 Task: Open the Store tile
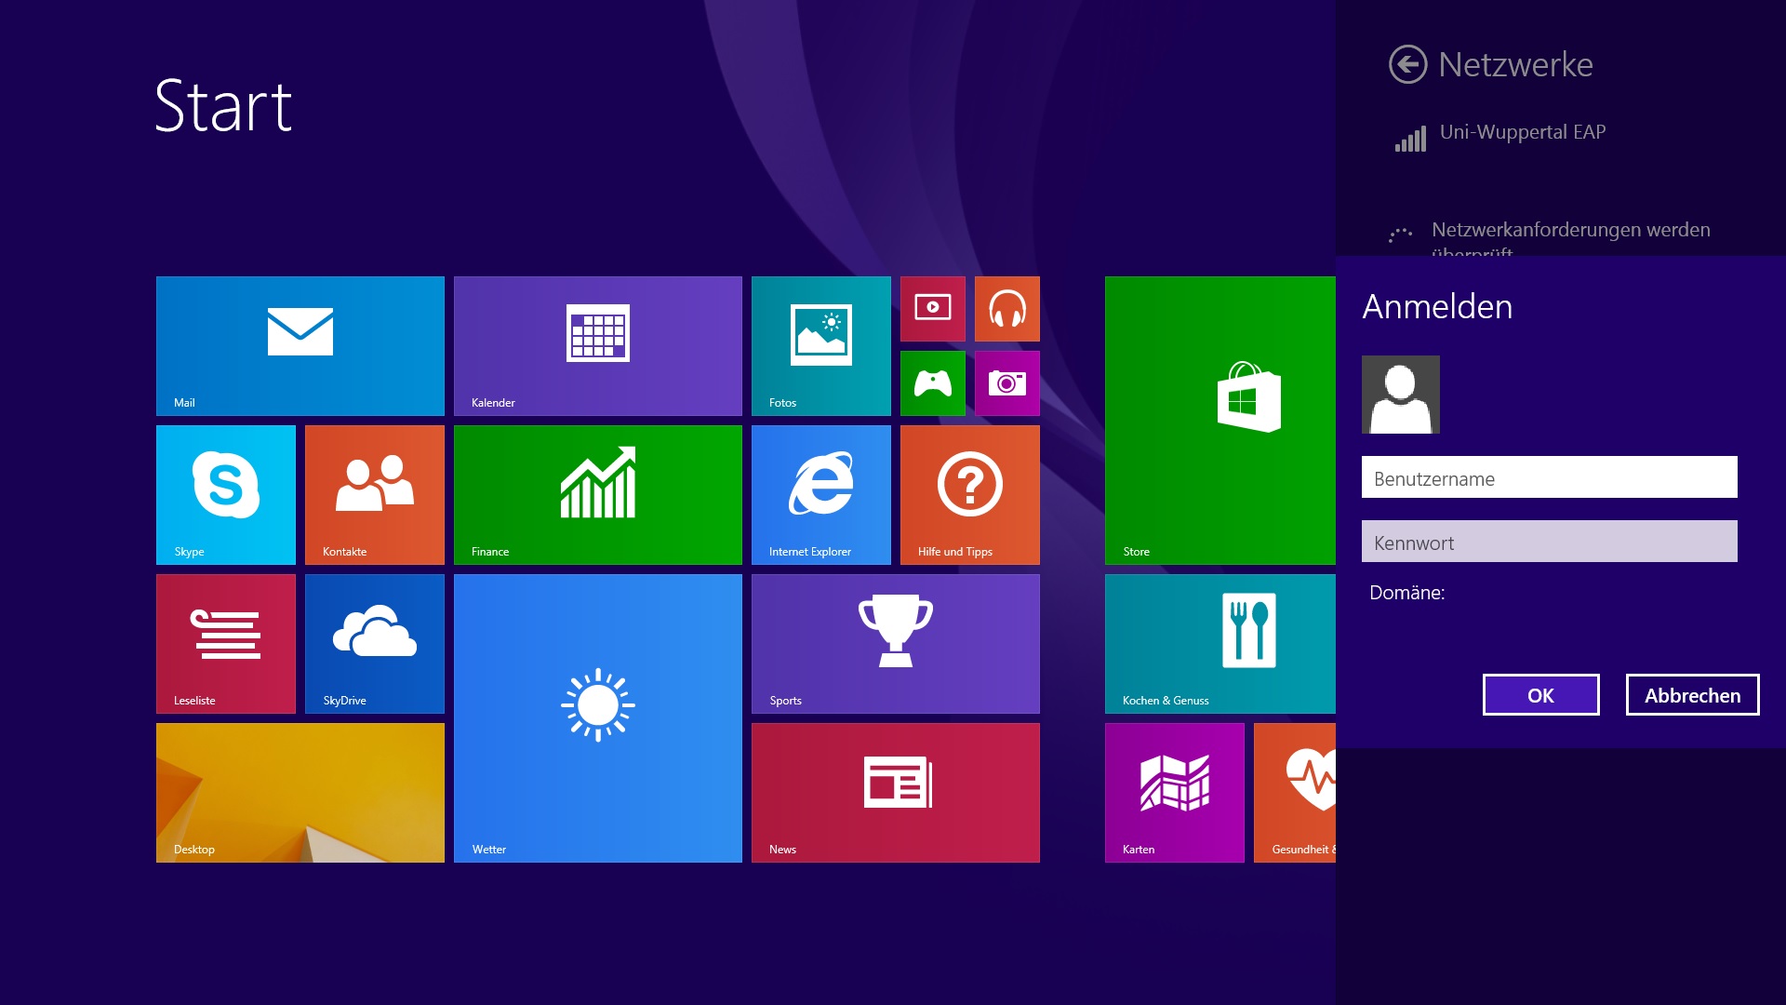click(1220, 420)
